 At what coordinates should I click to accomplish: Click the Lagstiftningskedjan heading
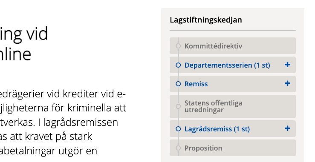point(206,20)
